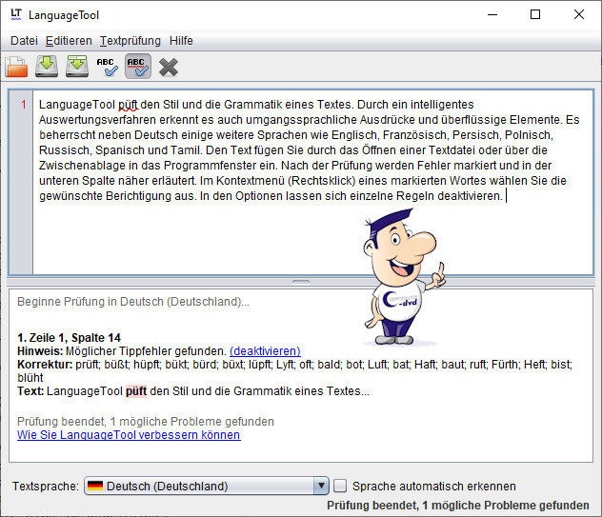Open the Datei menu

pyautogui.click(x=24, y=41)
